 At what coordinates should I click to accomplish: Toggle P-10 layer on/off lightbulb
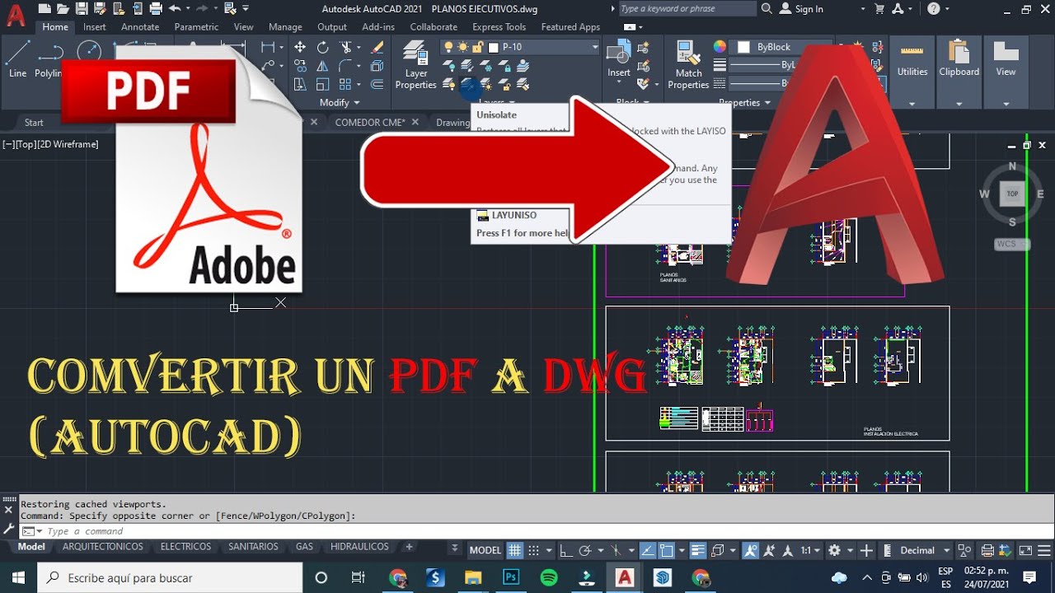pyautogui.click(x=448, y=47)
